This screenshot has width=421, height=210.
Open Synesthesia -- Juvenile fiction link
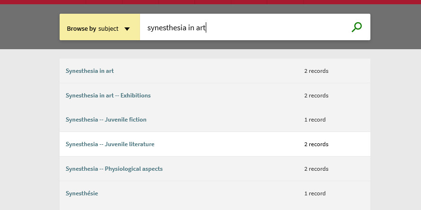(106, 120)
